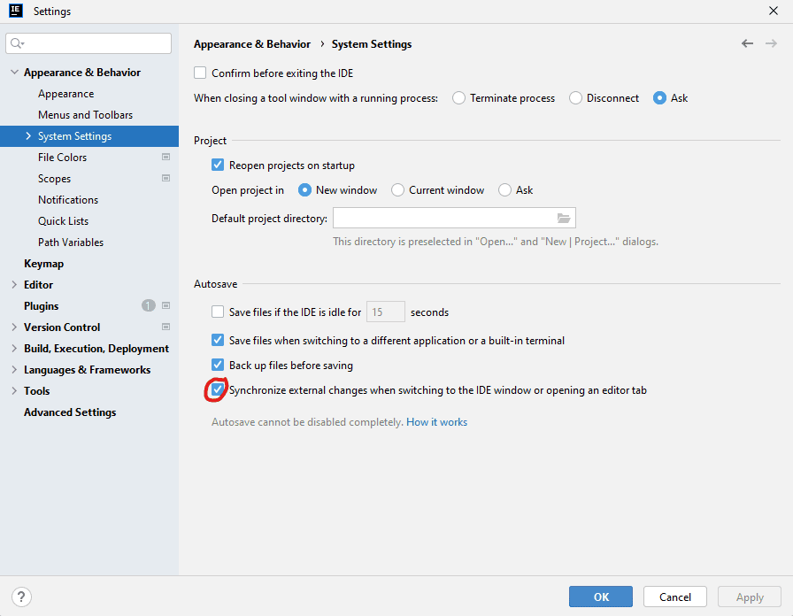
Task: Select Ask for closing tool window
Action: (x=659, y=97)
